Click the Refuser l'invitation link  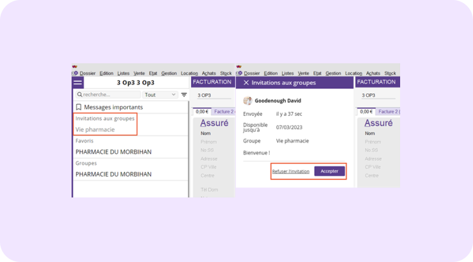[290, 171]
